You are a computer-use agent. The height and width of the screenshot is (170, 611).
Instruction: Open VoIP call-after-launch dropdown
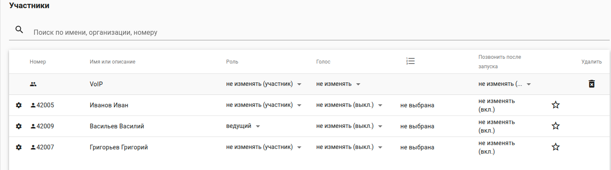[505, 84]
